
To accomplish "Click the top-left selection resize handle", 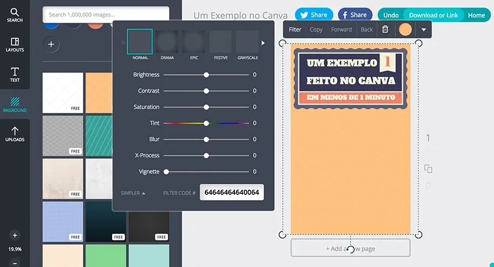I will point(283,43).
